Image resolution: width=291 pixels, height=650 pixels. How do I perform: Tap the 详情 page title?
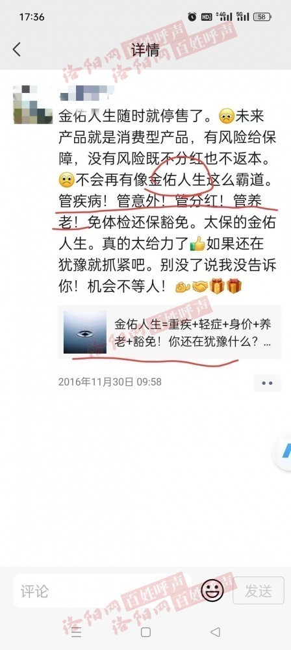click(x=145, y=50)
